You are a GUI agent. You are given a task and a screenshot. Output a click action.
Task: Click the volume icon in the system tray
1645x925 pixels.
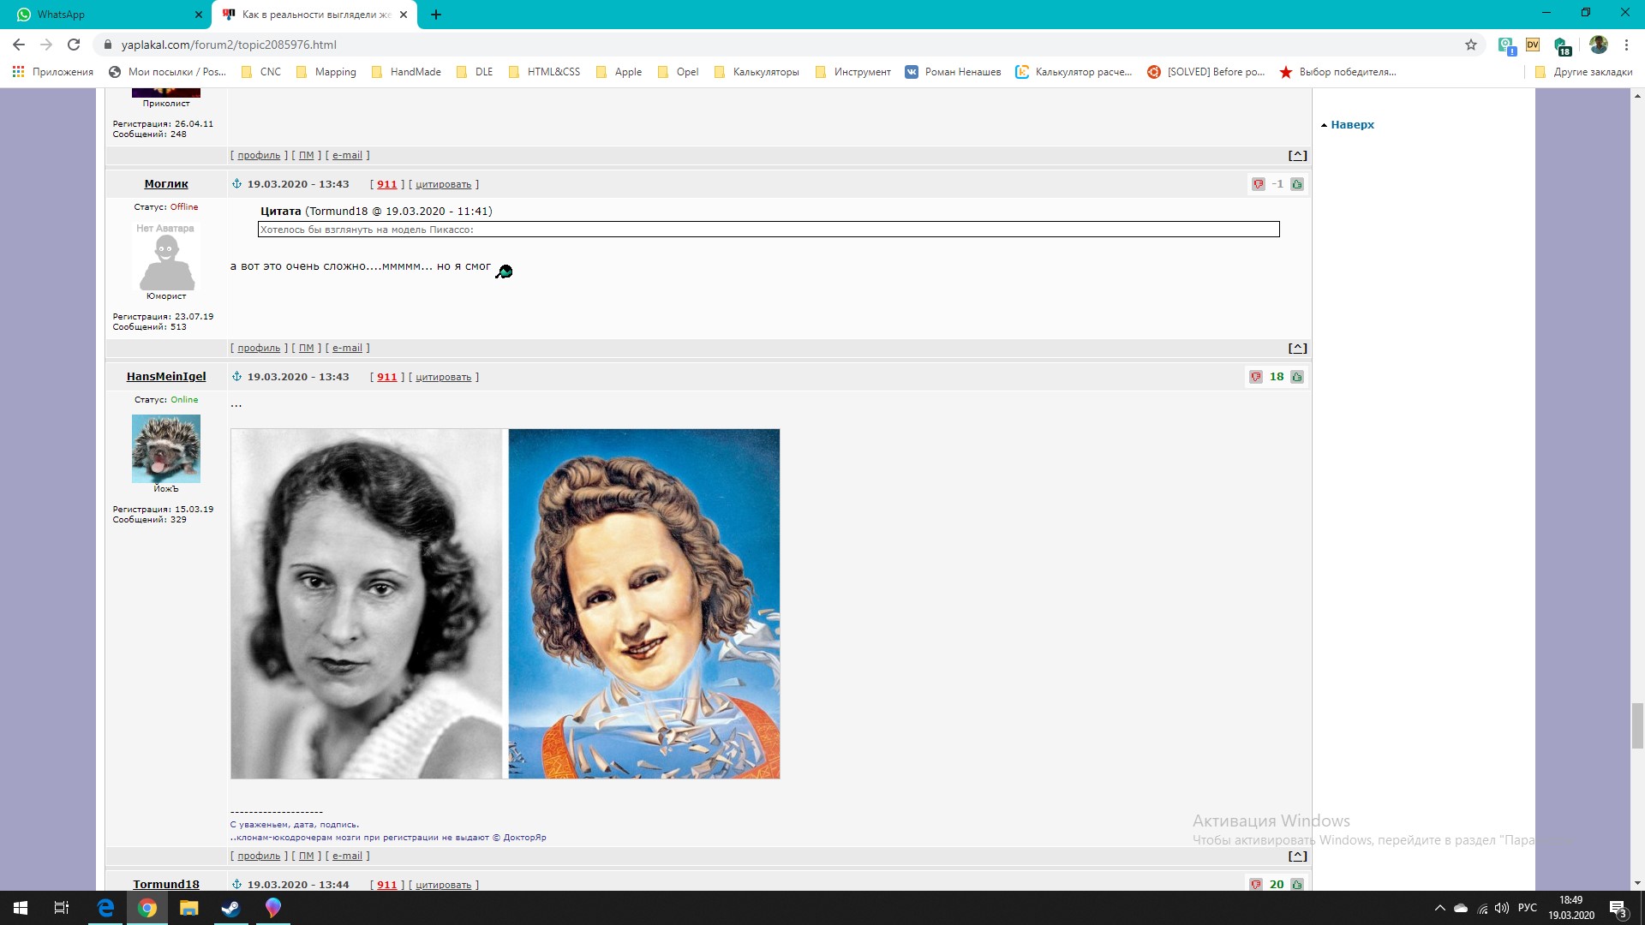tap(1502, 908)
